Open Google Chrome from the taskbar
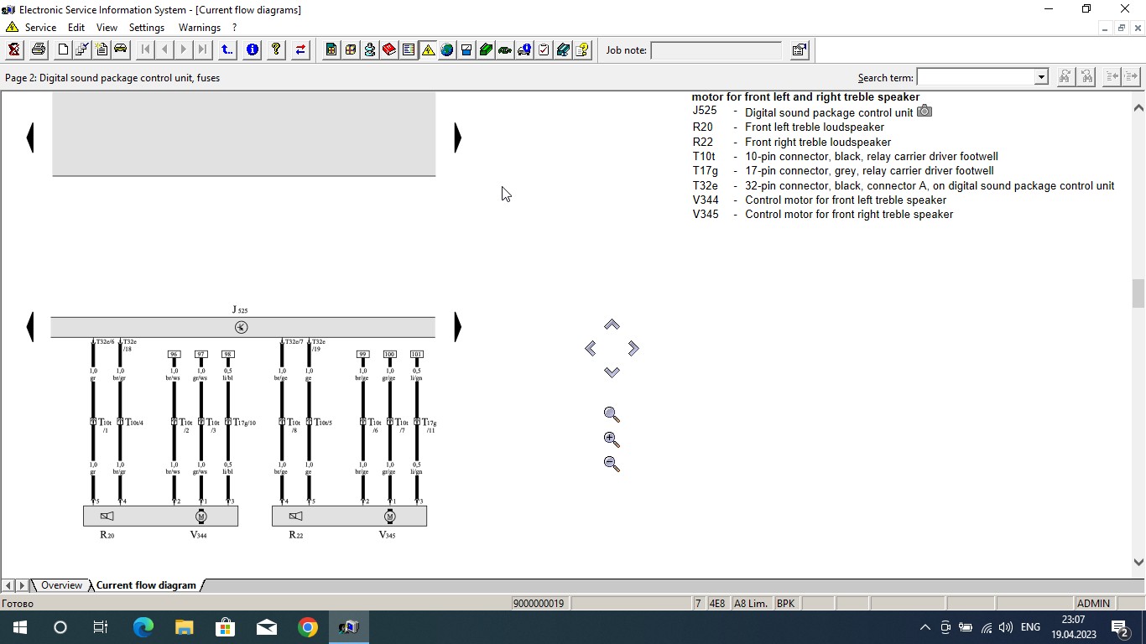This screenshot has height=644, width=1146. pos(308,627)
